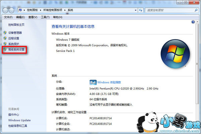Expand the arrow after 所有控制面板项 breadcrumb
This screenshot has width=201, height=134.
point(65,10)
